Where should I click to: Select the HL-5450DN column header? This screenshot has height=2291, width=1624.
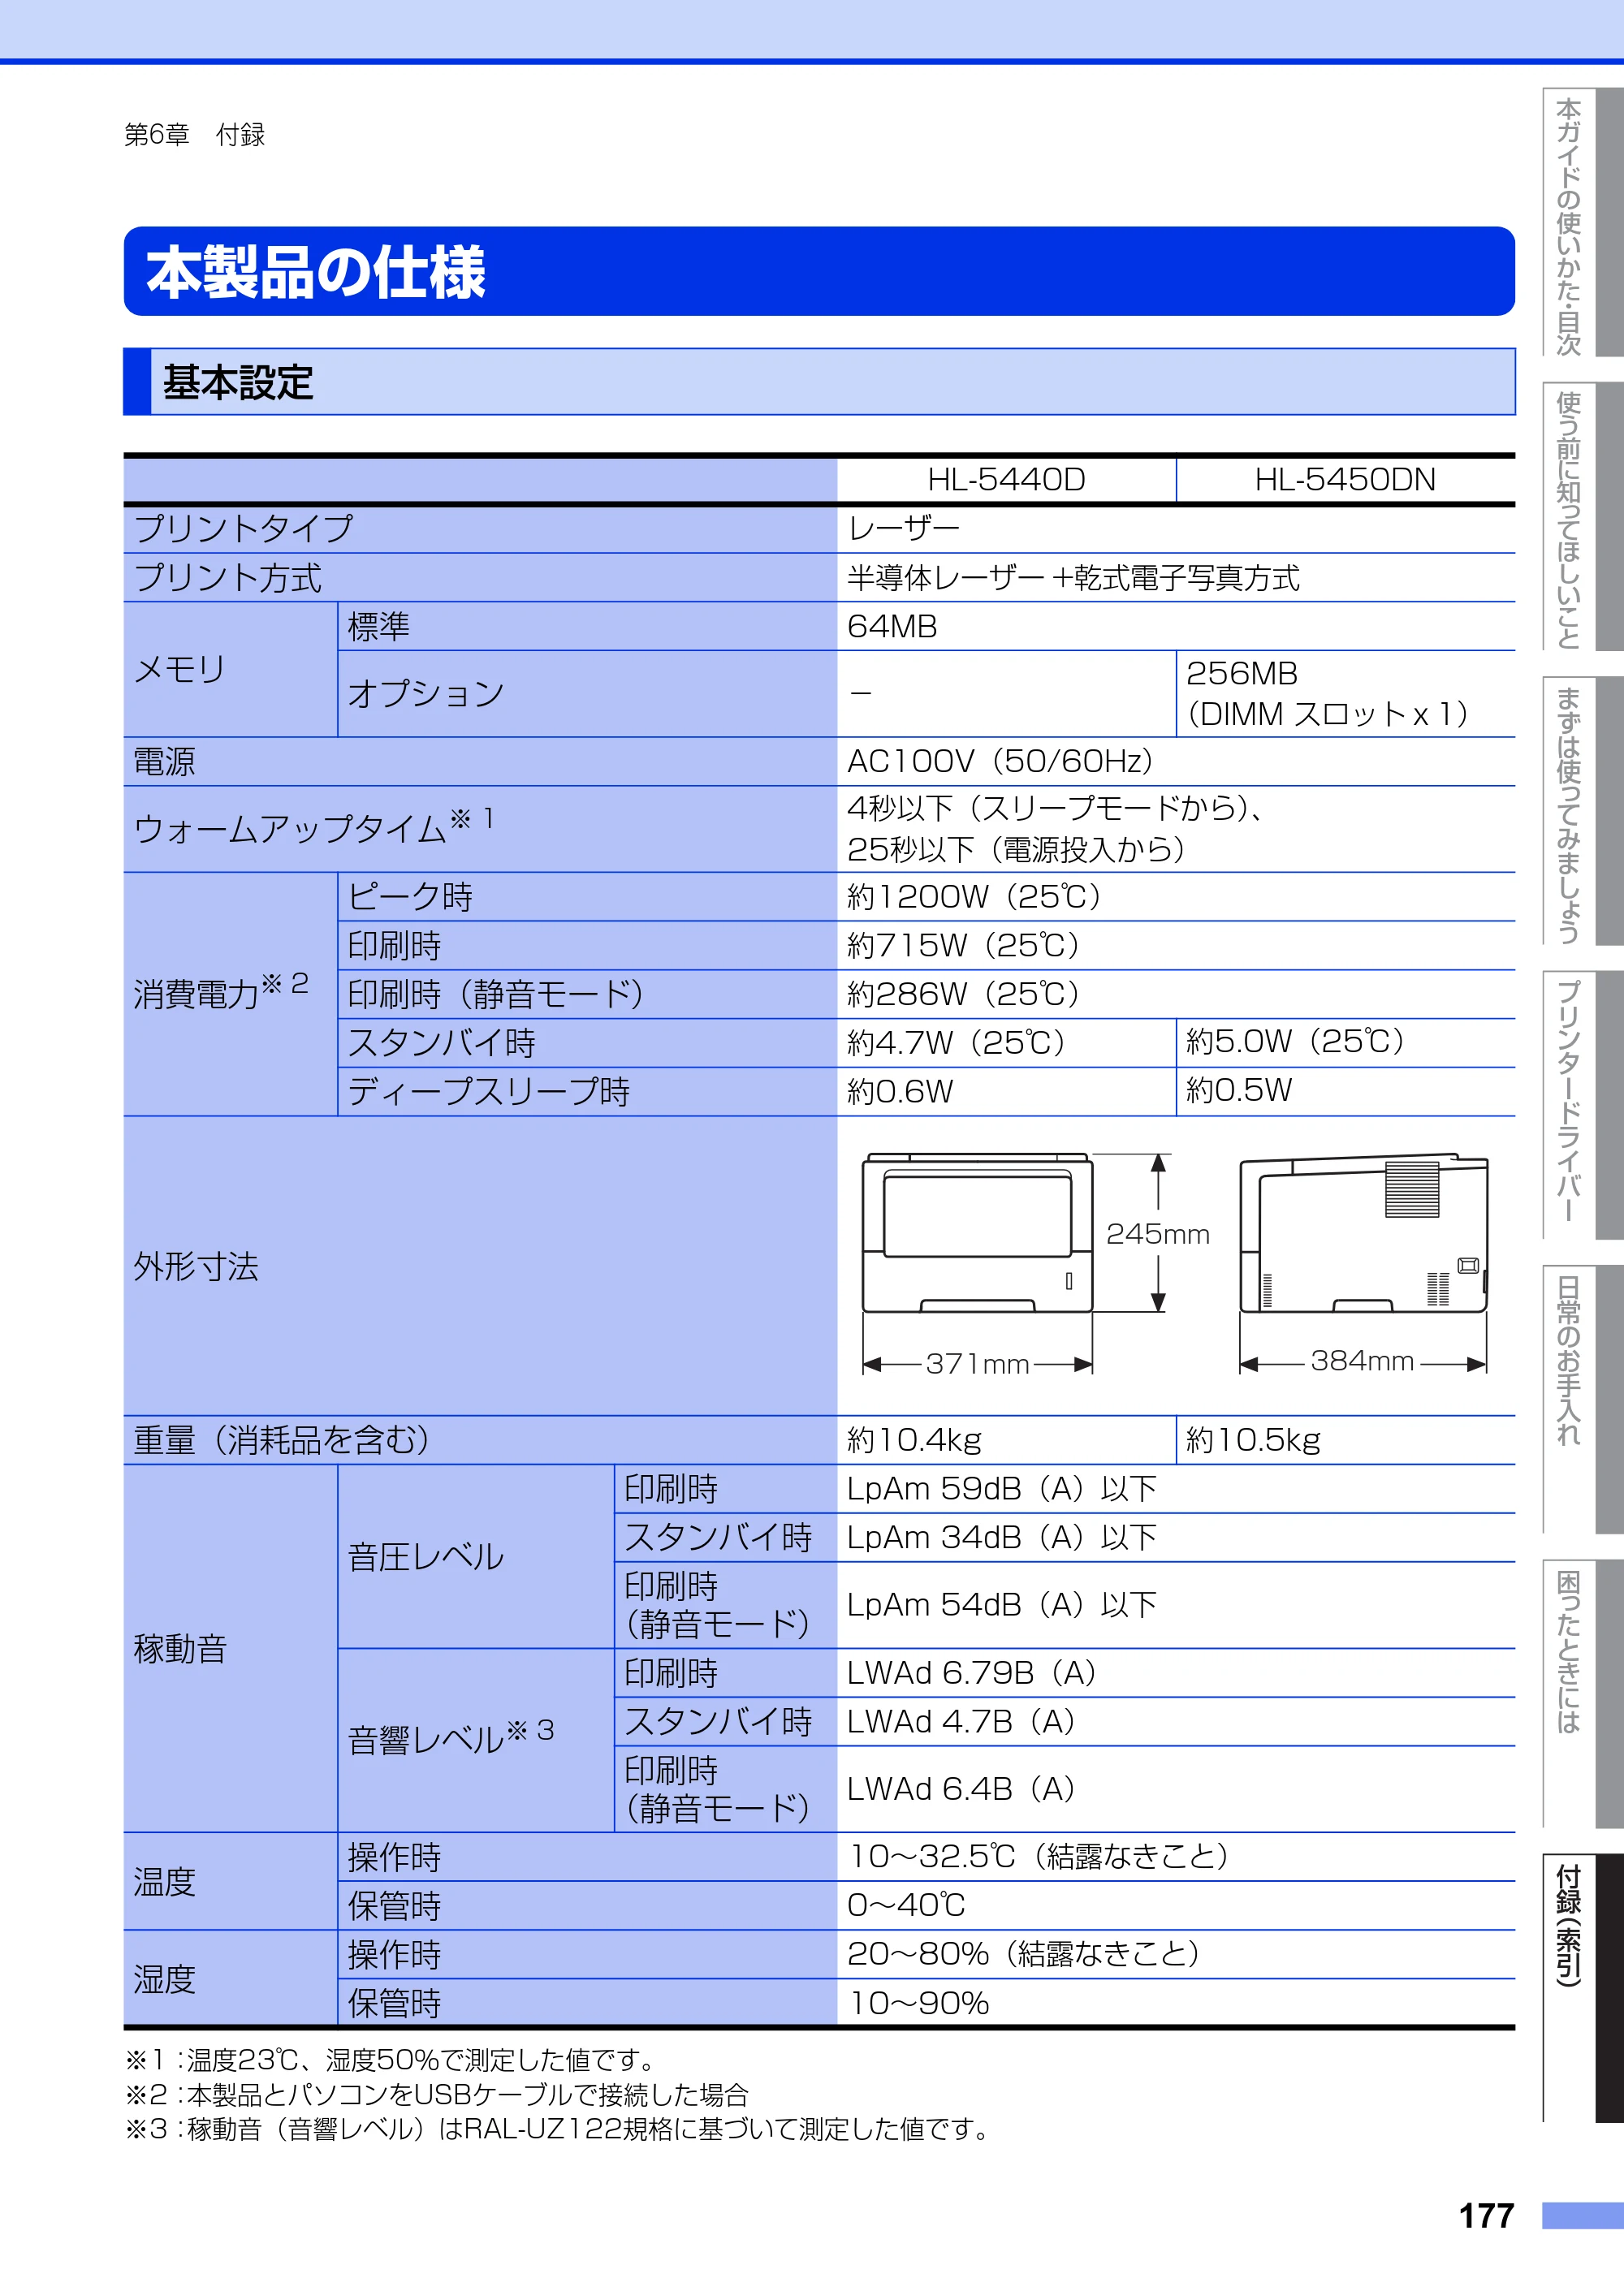[1346, 480]
